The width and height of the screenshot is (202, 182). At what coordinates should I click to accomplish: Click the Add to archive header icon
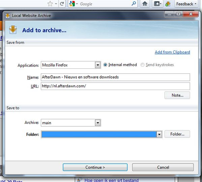click(x=13, y=30)
